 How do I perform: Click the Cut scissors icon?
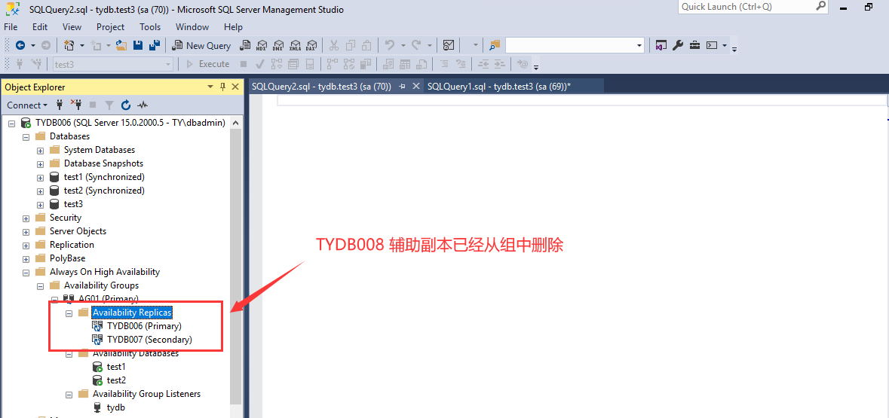pos(334,45)
